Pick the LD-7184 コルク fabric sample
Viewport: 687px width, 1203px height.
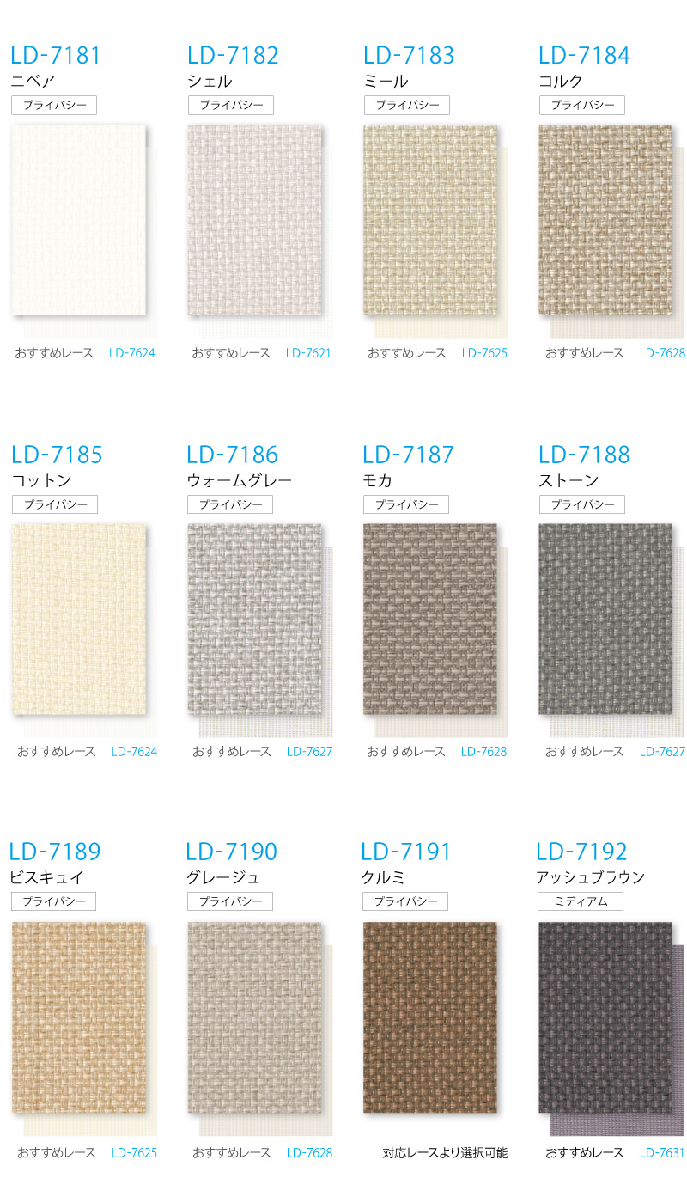[605, 221]
